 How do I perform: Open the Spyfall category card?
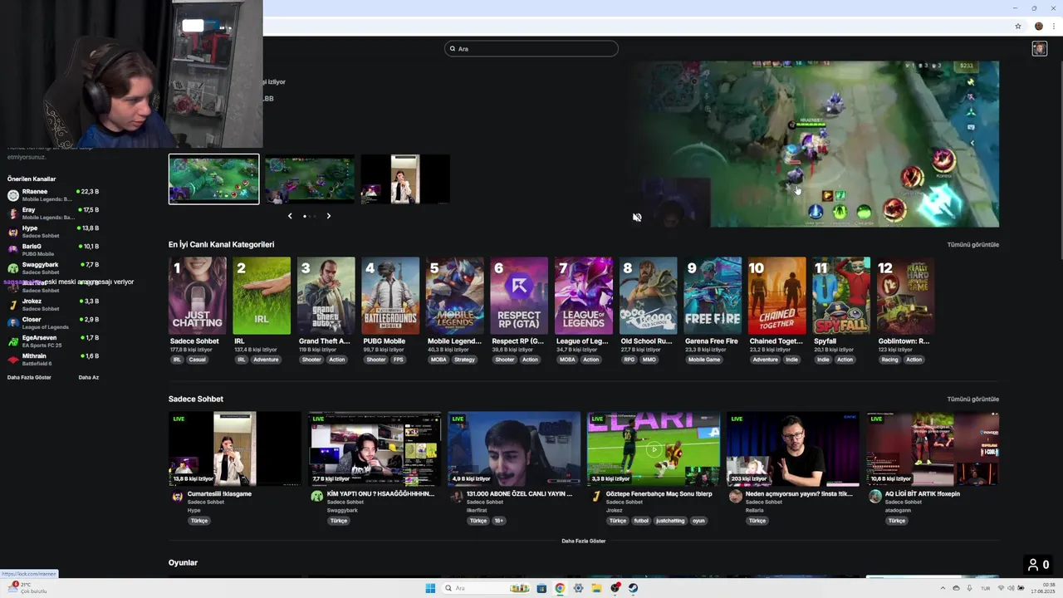pyautogui.click(x=840, y=296)
